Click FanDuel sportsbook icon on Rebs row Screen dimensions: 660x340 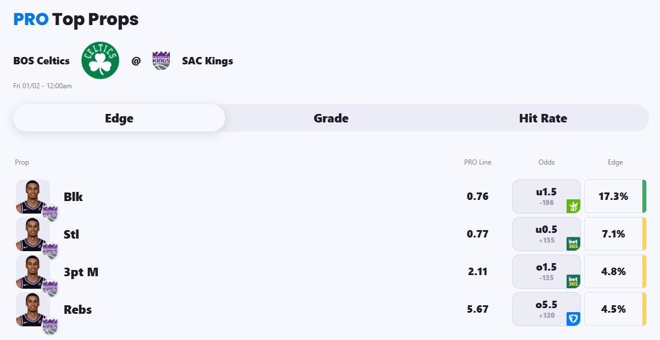click(x=573, y=319)
